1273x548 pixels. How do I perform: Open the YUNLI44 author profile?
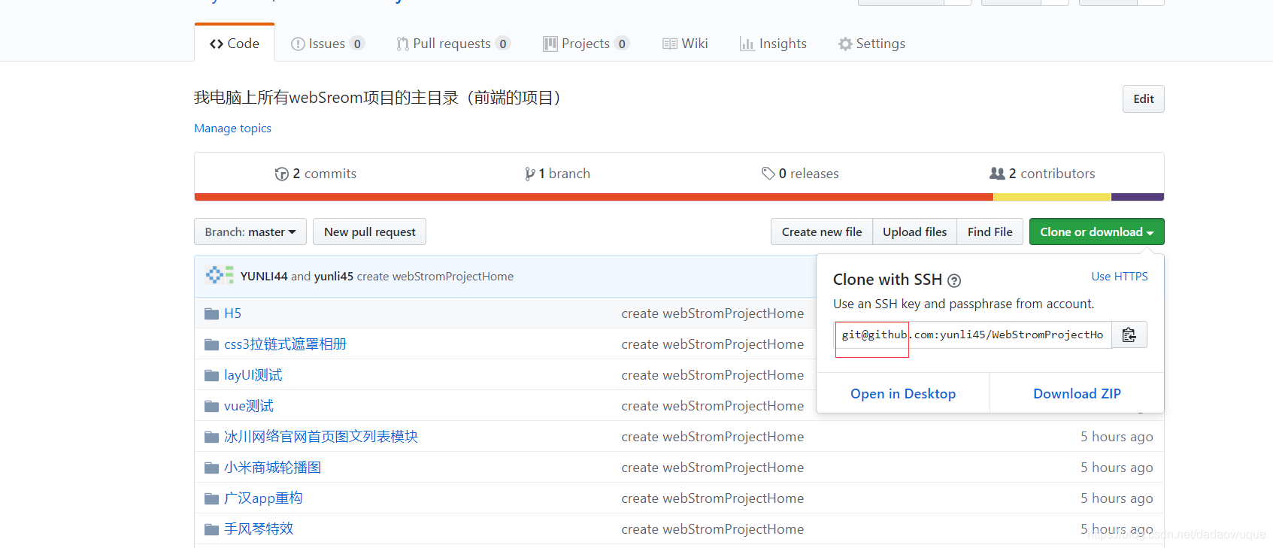(264, 276)
